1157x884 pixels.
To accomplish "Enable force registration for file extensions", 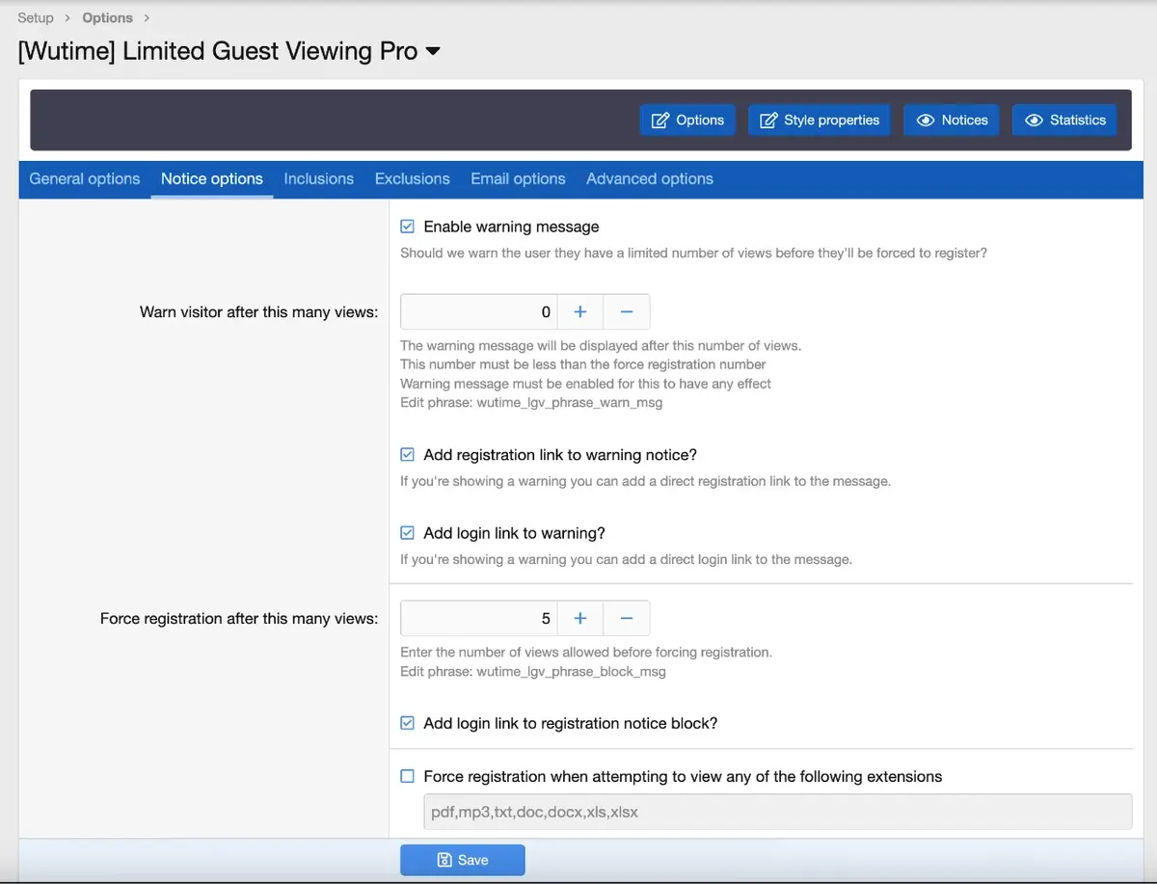I will [408, 777].
